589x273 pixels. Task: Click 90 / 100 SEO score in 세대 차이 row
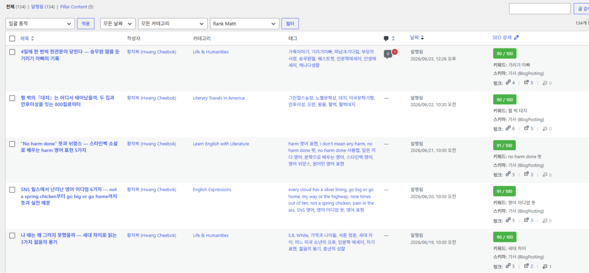505,237
